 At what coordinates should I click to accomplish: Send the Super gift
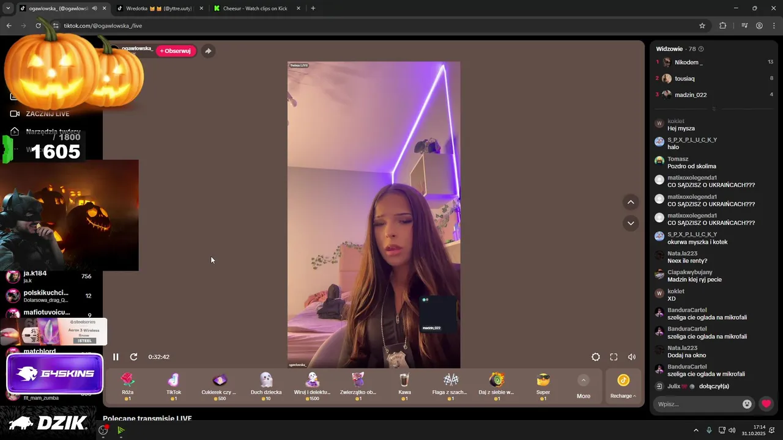(x=543, y=386)
